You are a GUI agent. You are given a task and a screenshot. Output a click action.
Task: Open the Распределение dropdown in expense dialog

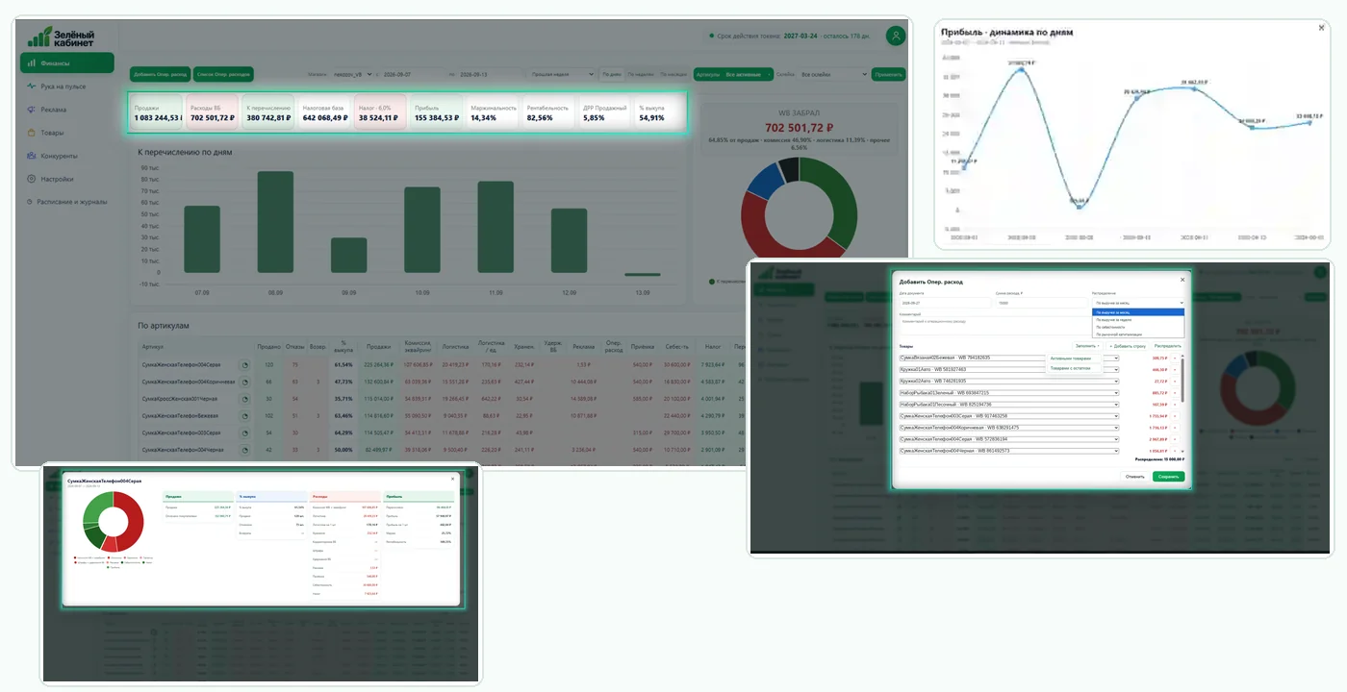(1137, 303)
